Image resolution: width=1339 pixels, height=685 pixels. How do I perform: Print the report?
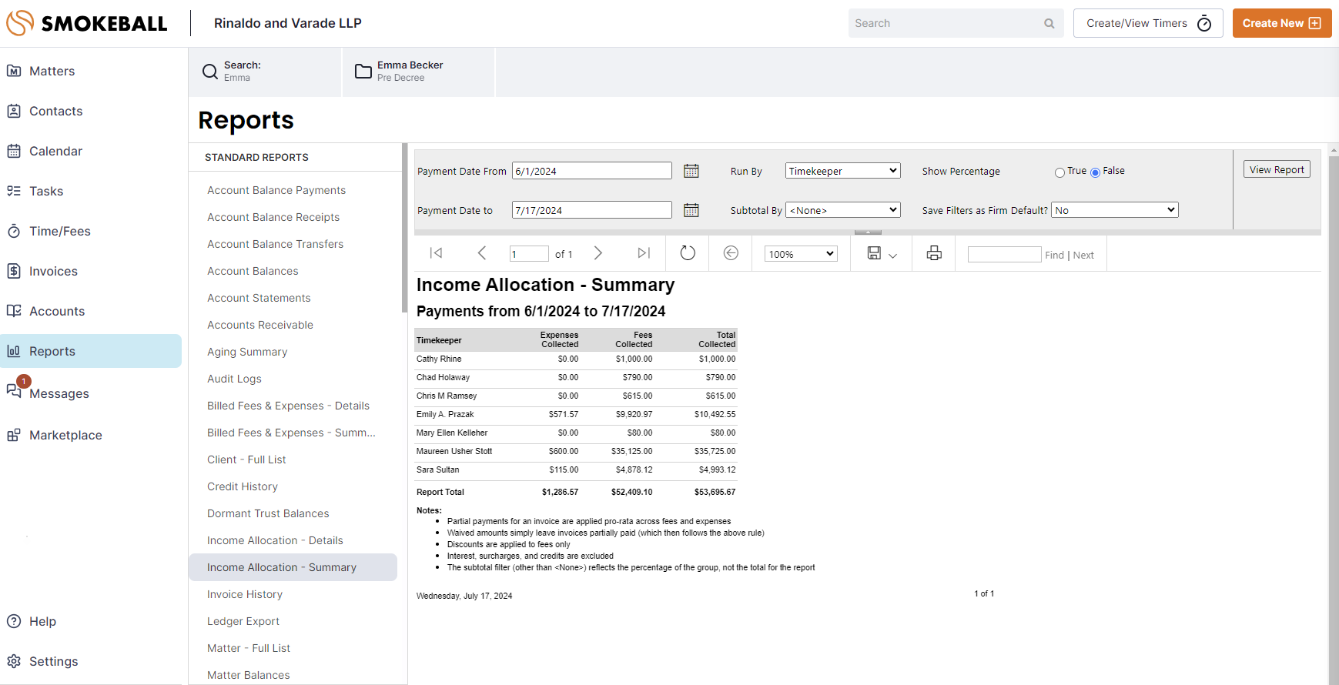(934, 253)
